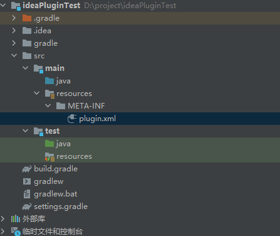Select the plugin.xml file name

[x=97, y=119]
